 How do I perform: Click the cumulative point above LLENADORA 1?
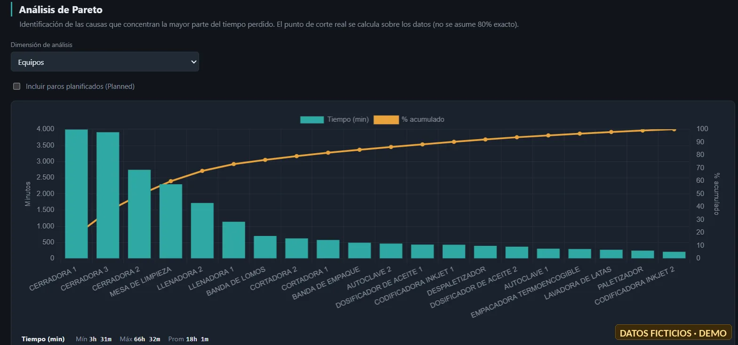coord(234,164)
